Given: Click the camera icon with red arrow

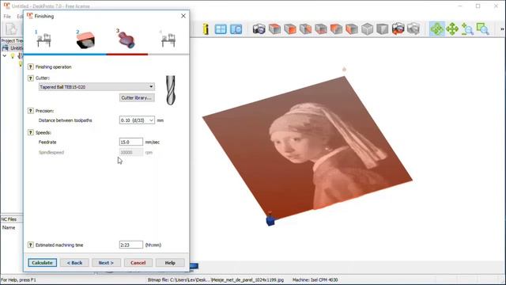Looking at the screenshot, I should 398,29.
